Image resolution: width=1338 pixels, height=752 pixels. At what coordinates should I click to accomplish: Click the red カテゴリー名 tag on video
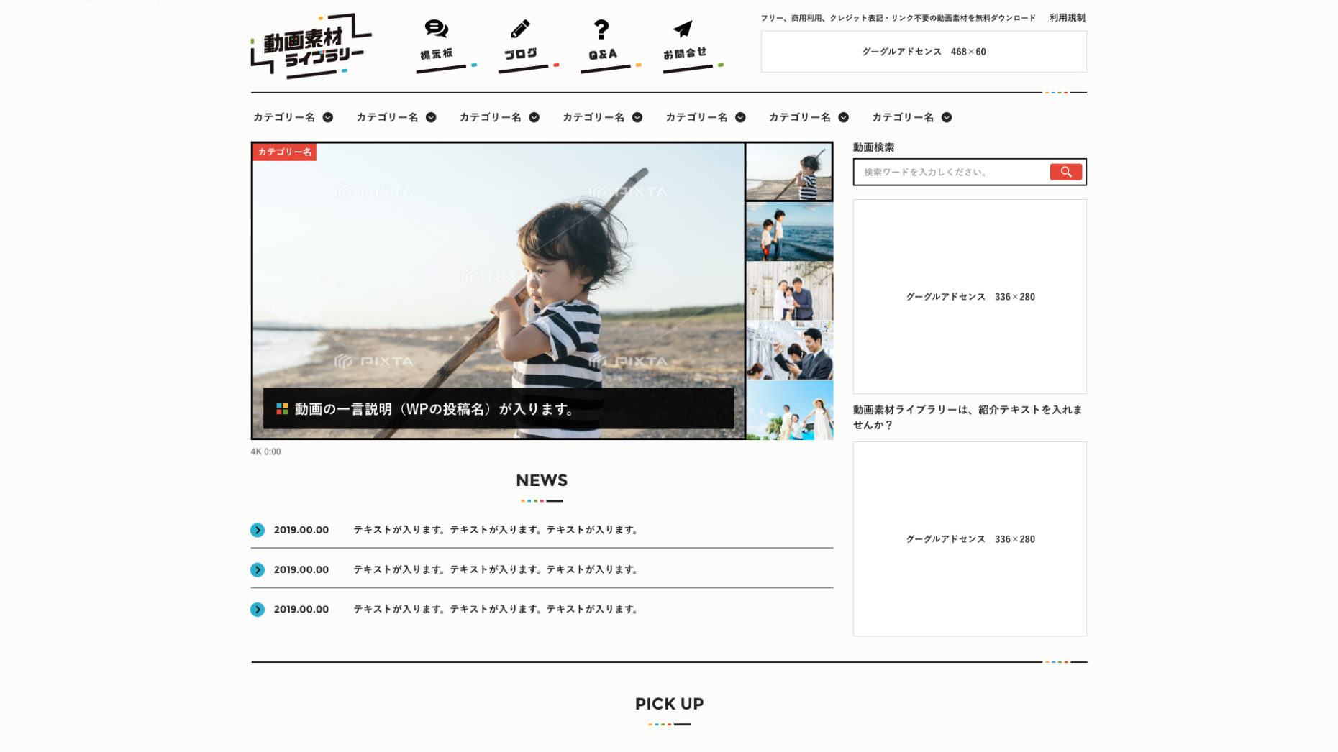click(285, 152)
